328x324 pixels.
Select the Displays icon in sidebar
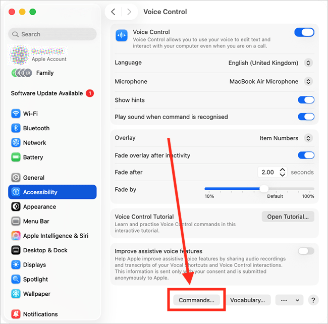16,264
